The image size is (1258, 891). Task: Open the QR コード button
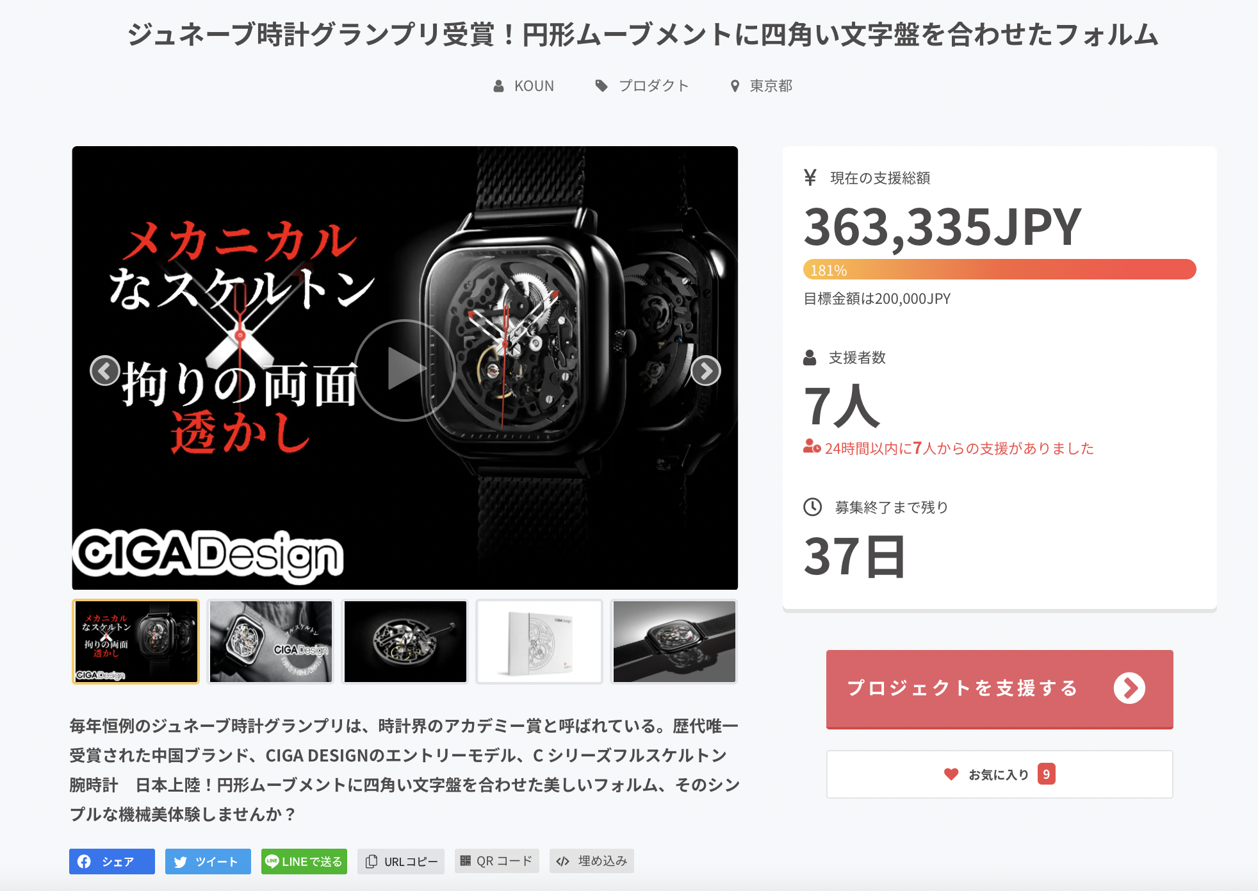point(497,861)
